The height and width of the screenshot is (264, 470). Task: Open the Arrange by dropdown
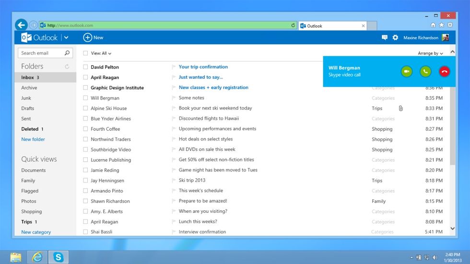(430, 54)
